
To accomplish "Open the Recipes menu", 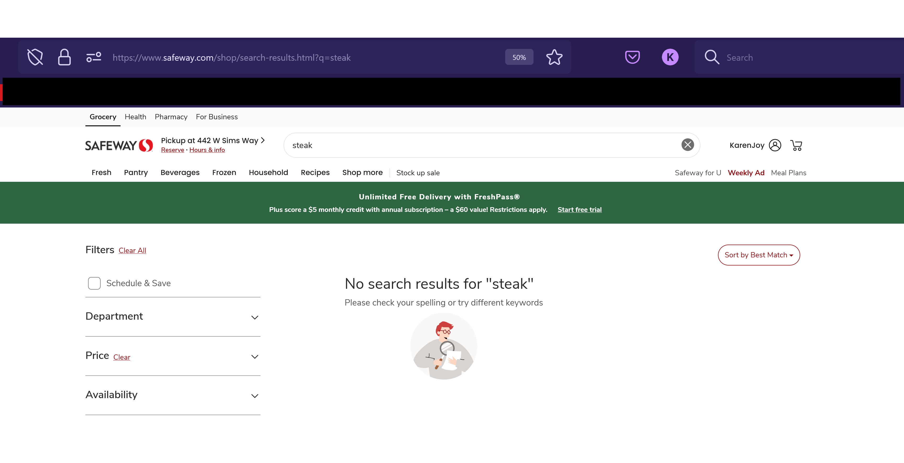I will (315, 172).
